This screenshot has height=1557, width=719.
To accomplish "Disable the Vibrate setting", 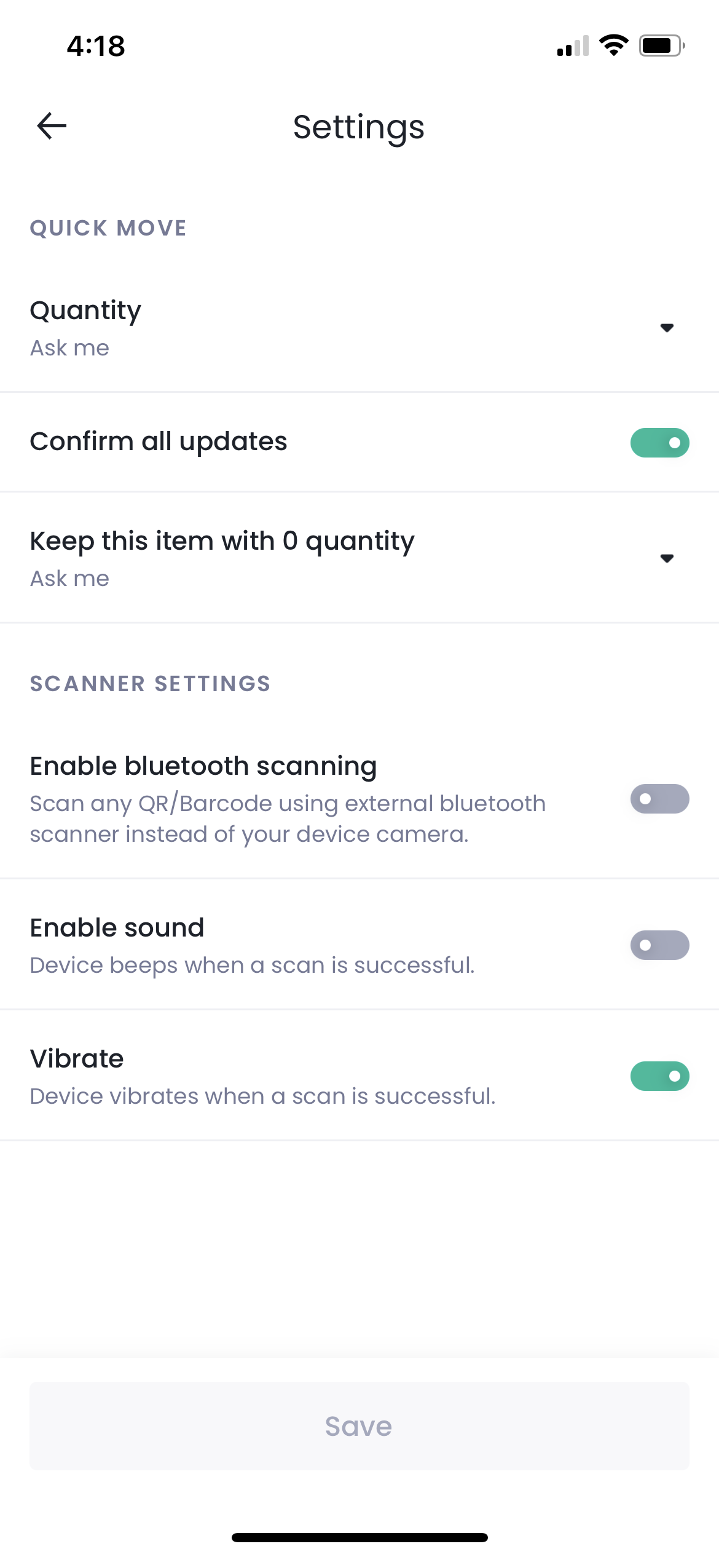I will (659, 1076).
